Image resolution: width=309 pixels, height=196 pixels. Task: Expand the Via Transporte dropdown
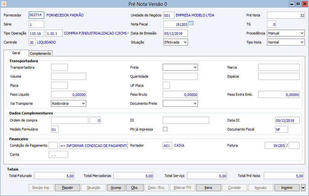[68, 103]
